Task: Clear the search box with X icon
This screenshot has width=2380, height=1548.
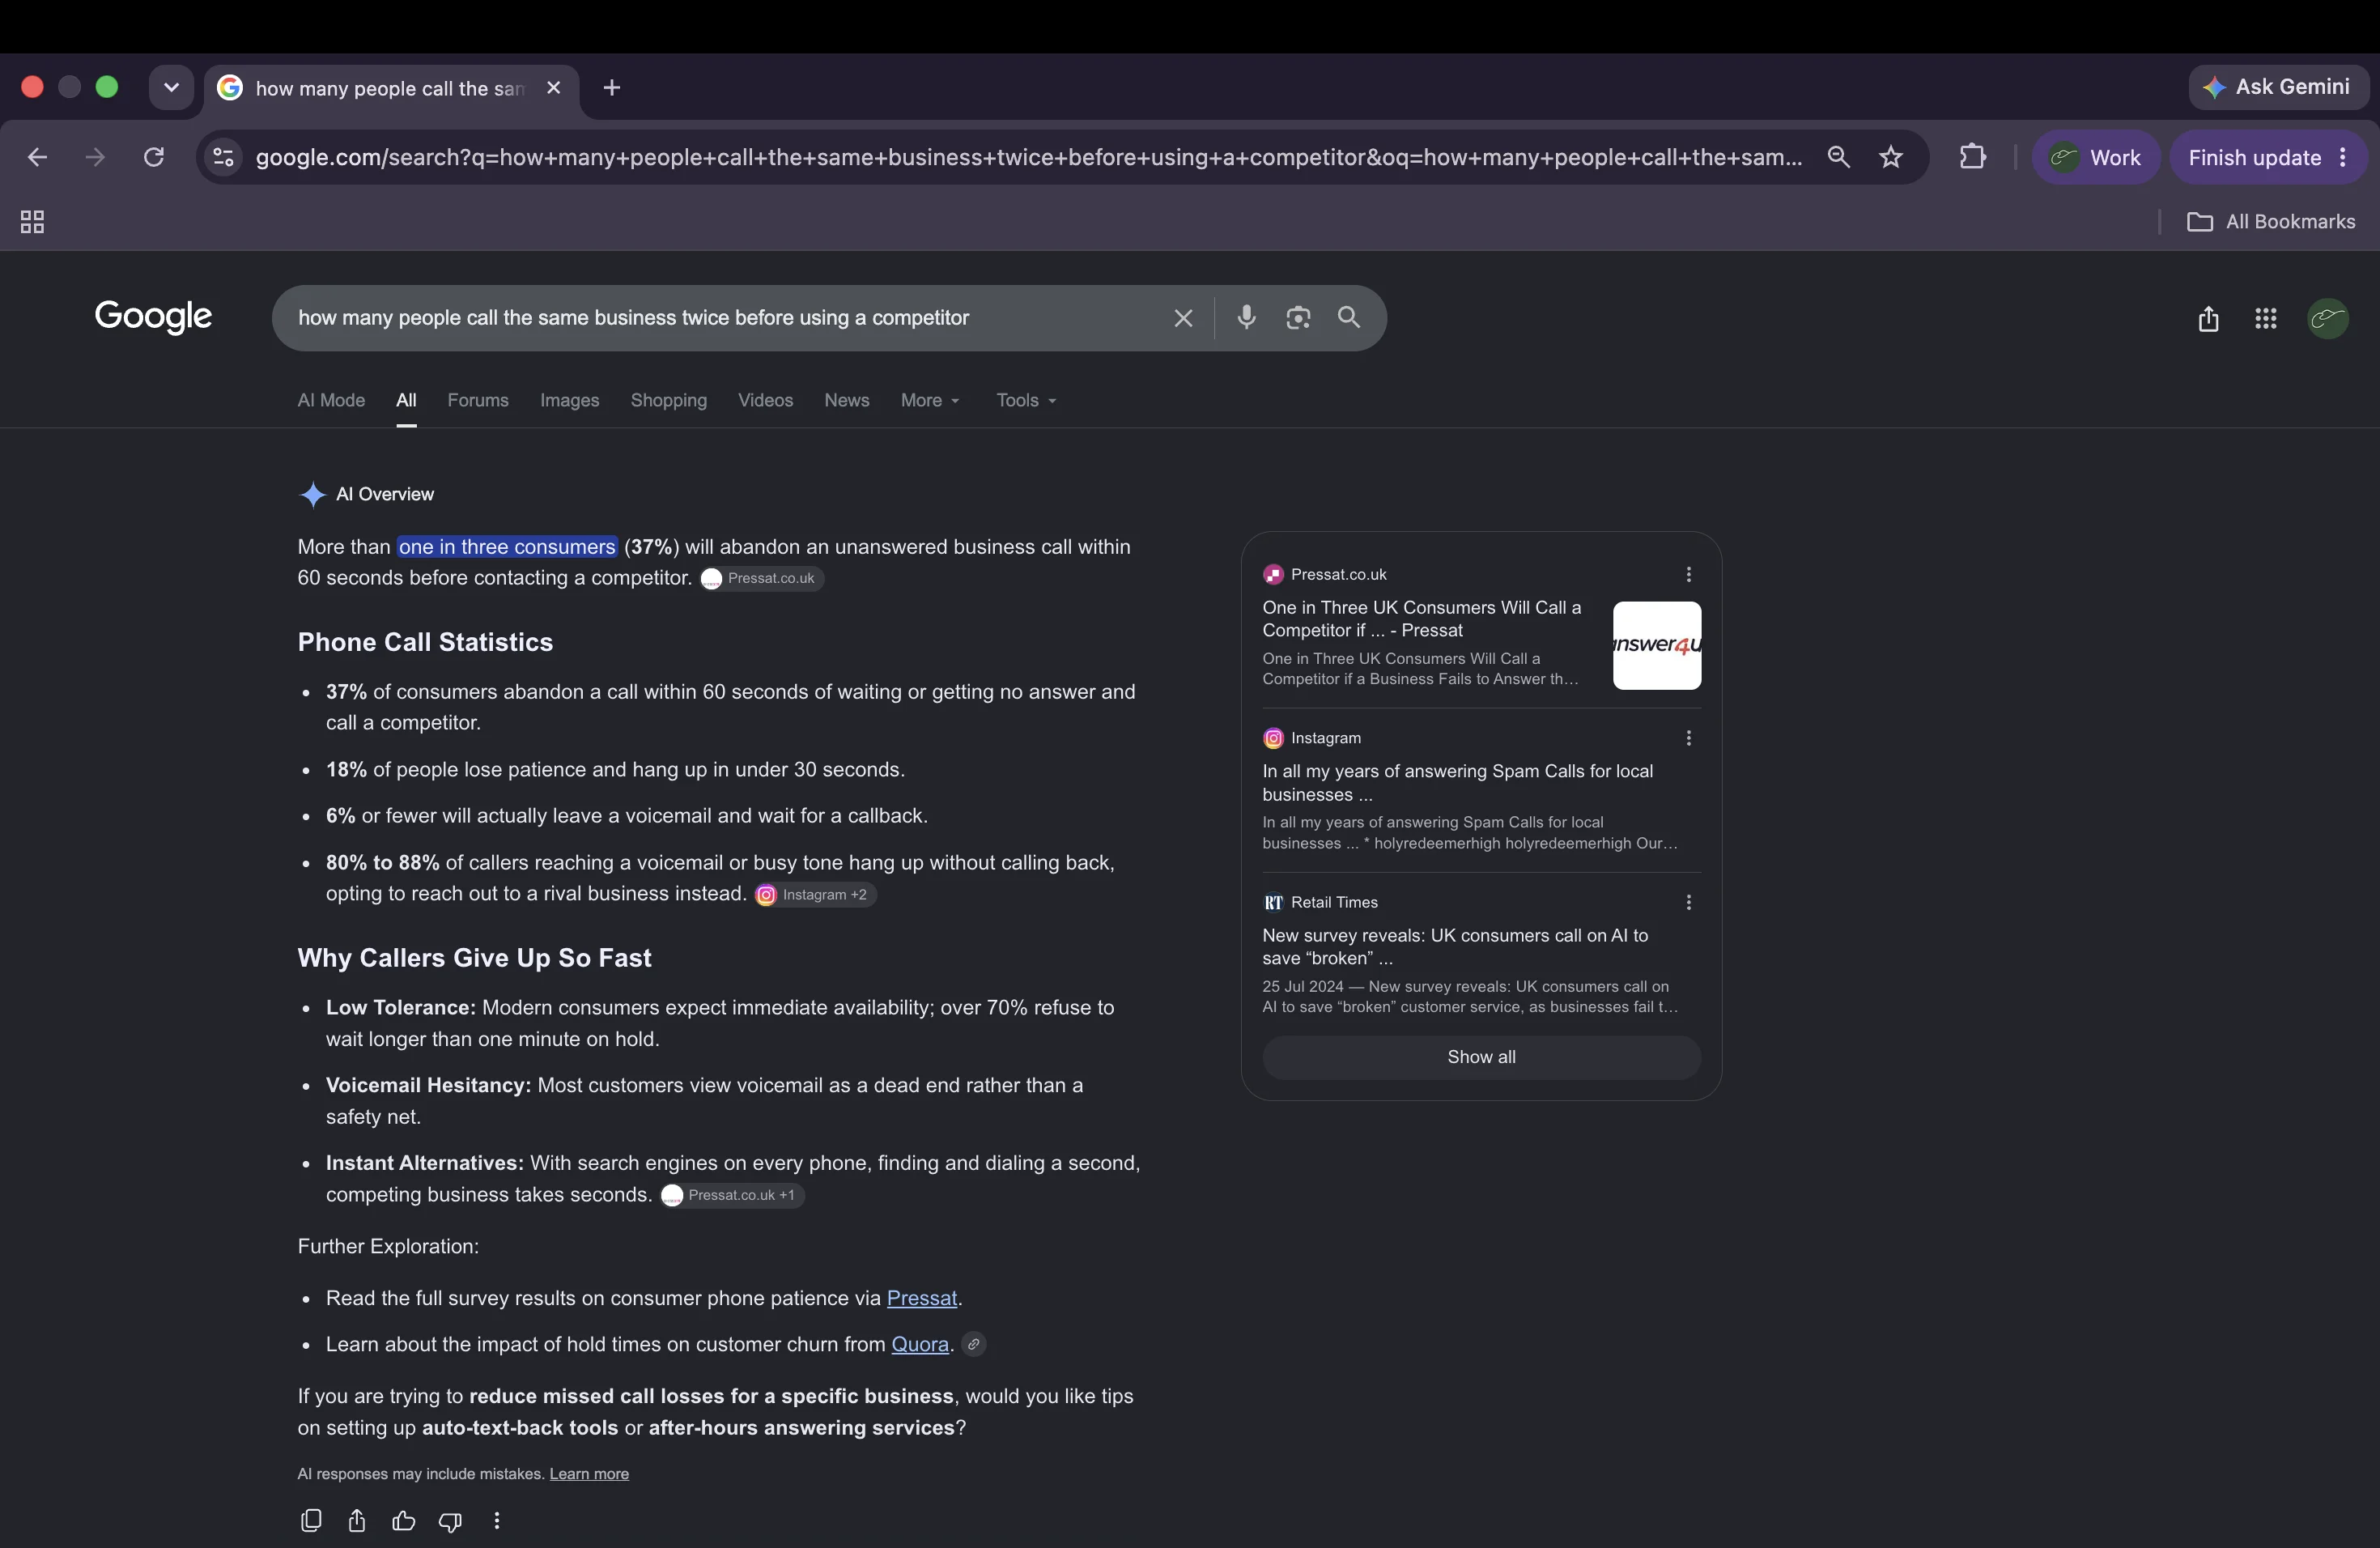Action: (x=1183, y=318)
